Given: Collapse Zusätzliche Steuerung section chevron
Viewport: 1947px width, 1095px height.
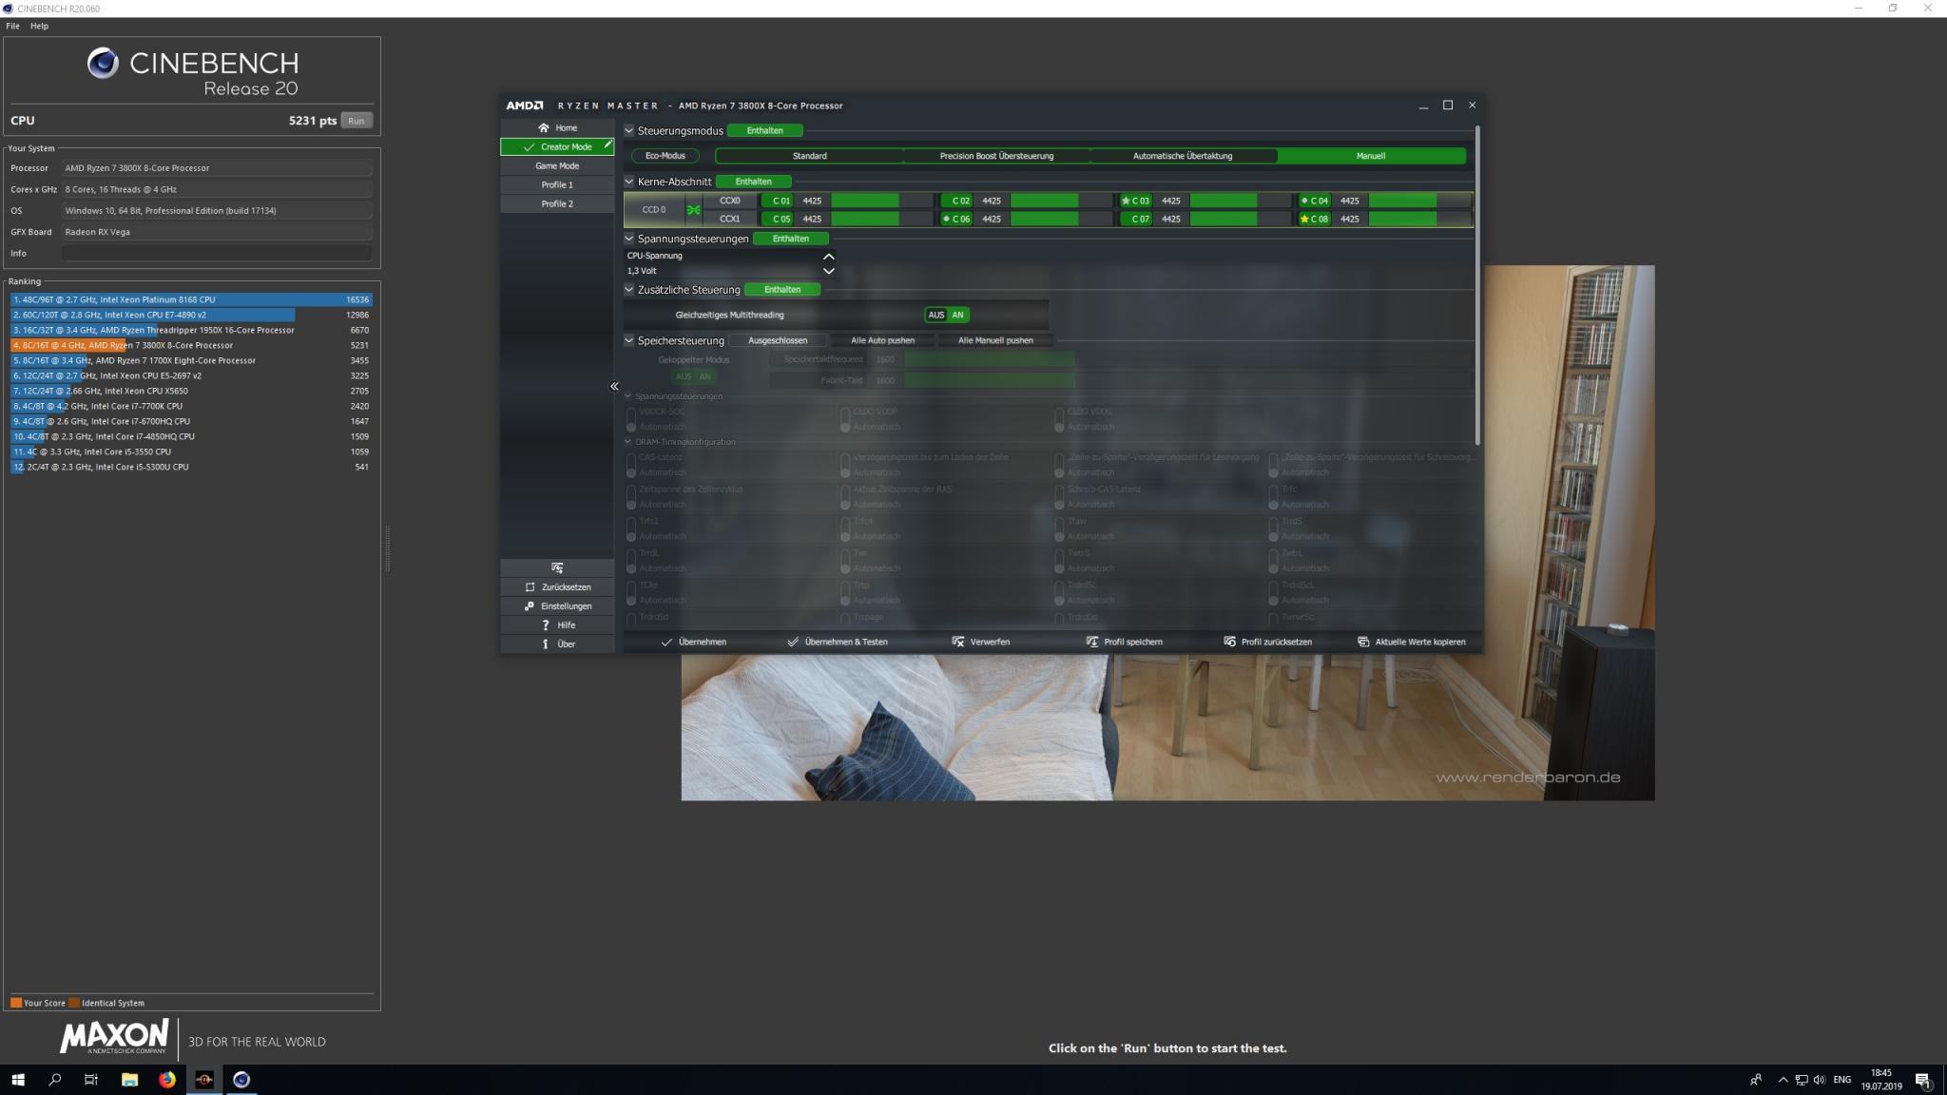Looking at the screenshot, I should [628, 290].
